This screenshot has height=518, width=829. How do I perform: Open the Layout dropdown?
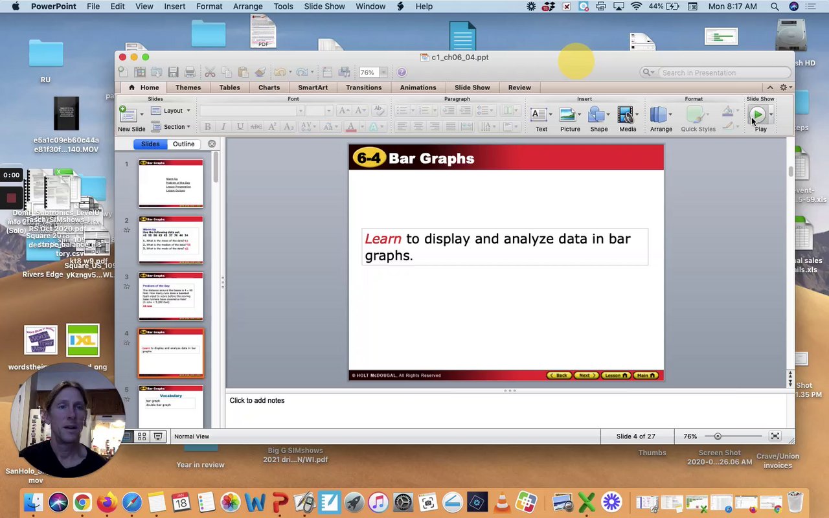[x=172, y=111]
